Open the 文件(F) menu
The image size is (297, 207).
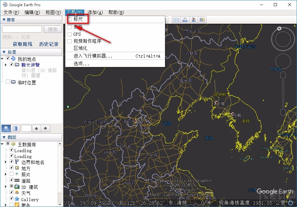[x=11, y=13]
